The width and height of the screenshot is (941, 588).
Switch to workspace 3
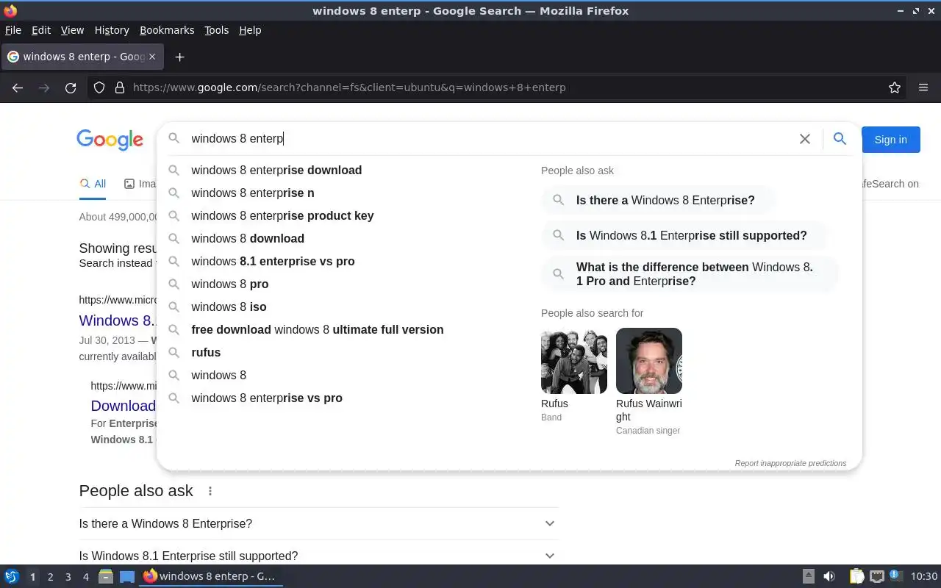pyautogui.click(x=68, y=577)
